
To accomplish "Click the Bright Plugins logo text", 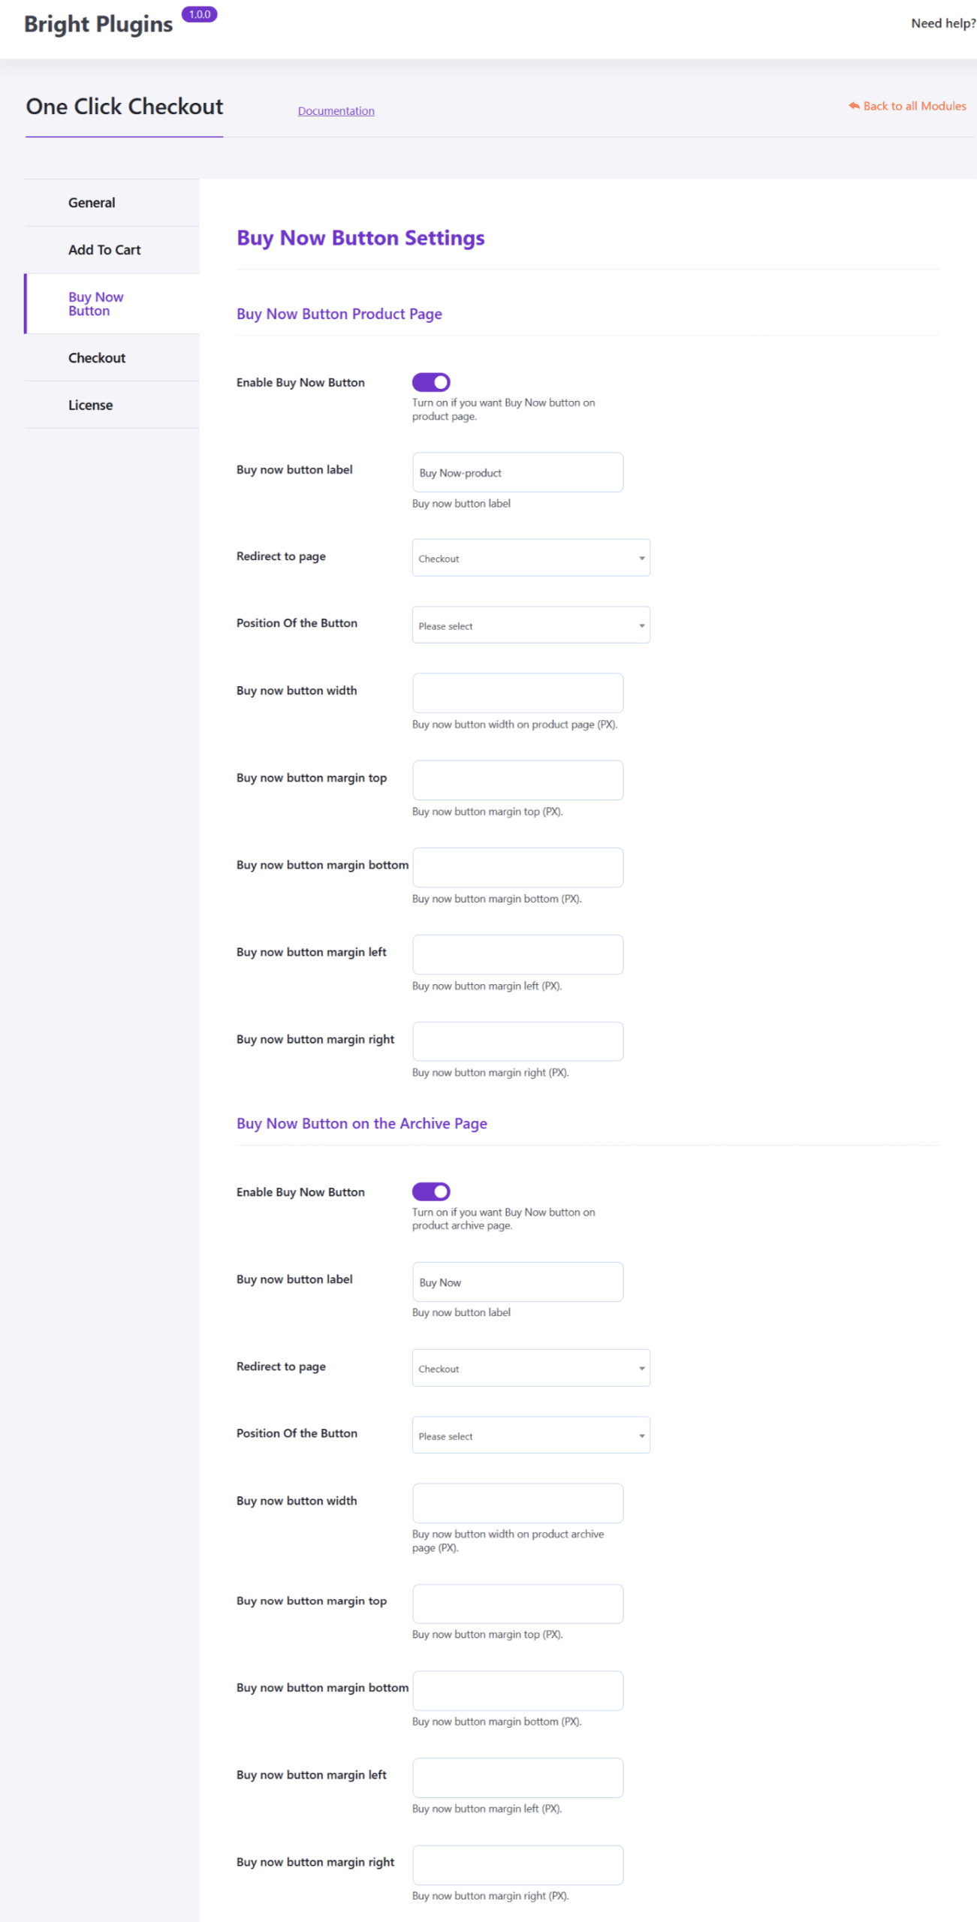I will pyautogui.click(x=97, y=23).
